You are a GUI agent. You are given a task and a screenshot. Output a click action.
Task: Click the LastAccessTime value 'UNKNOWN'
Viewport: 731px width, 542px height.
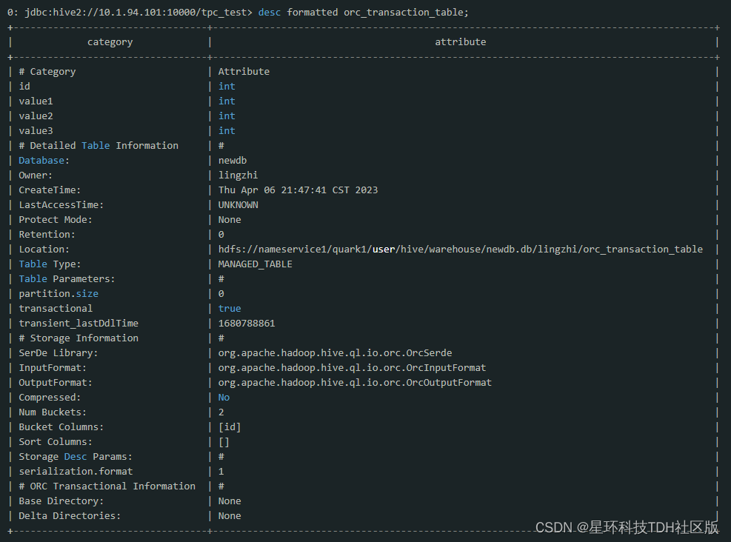(x=238, y=205)
